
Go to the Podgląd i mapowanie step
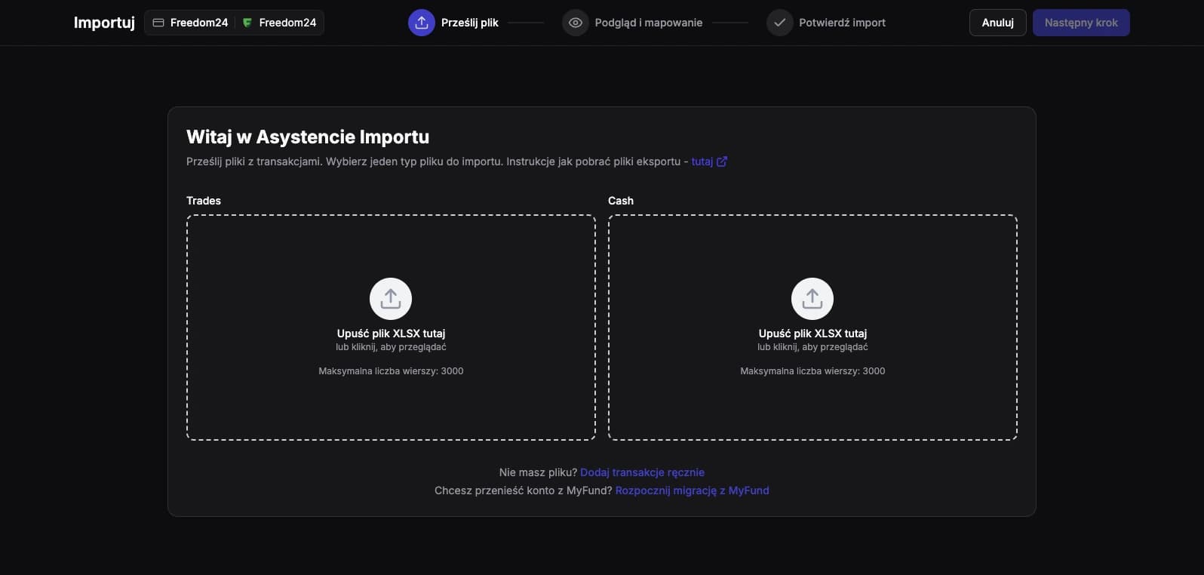[x=648, y=23]
